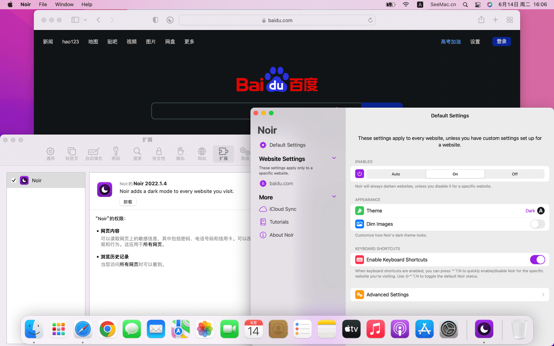Set Enabled mode to Auto
Image resolution: width=554 pixels, height=346 pixels.
(x=396, y=174)
